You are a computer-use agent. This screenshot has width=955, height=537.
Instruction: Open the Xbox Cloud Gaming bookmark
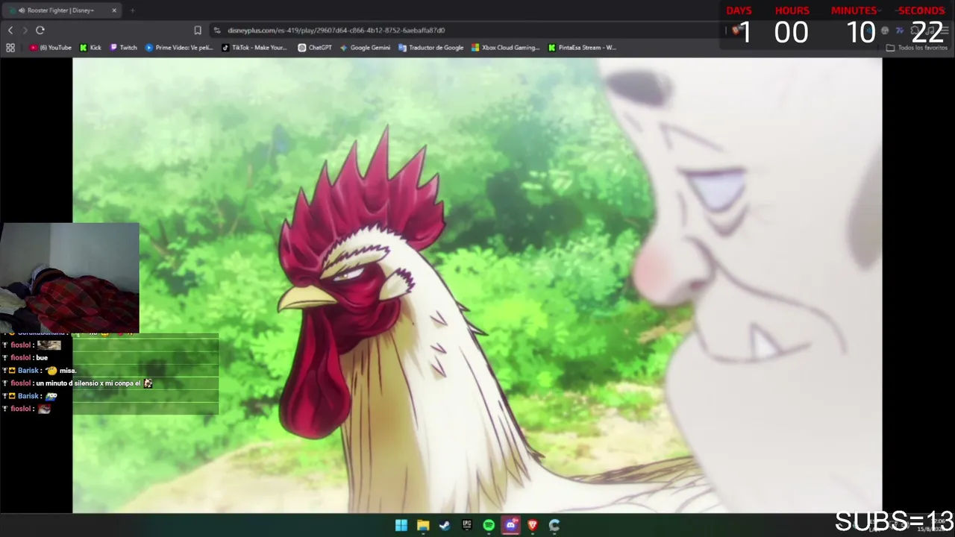[x=505, y=48]
